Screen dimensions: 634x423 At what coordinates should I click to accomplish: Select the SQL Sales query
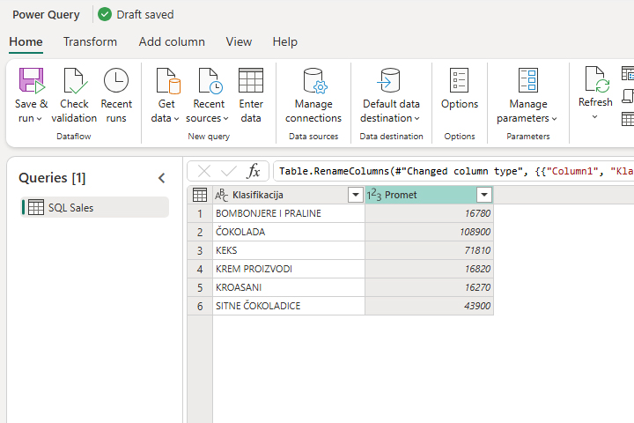coord(95,207)
